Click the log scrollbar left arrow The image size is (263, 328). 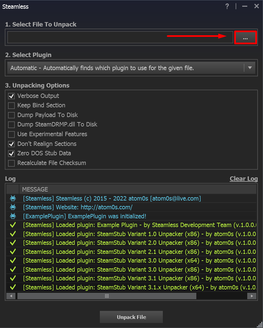(11, 296)
